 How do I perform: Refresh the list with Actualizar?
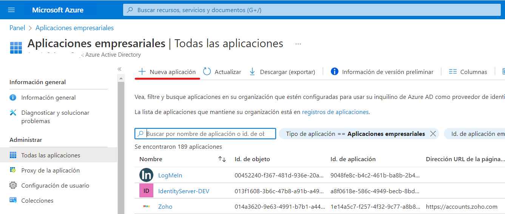click(222, 72)
